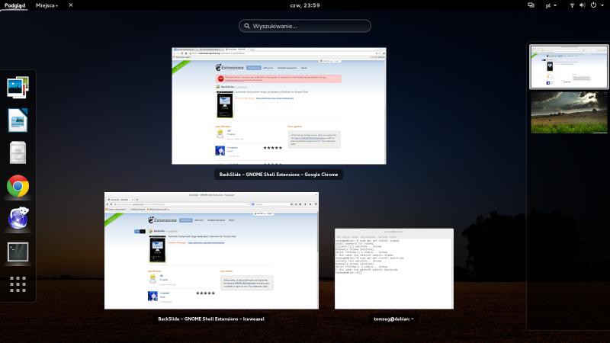Open the LibreOffice Draw dash icon

18,120
